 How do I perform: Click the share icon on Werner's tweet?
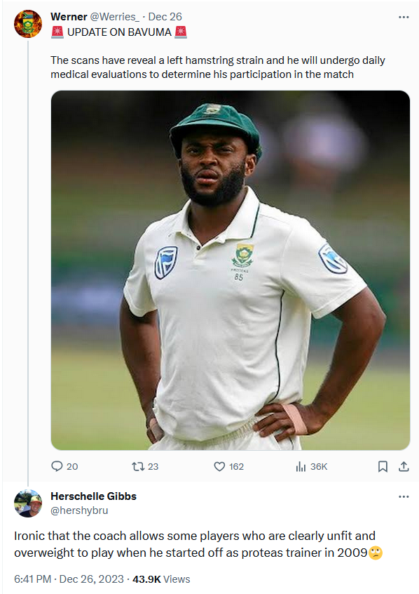click(403, 466)
